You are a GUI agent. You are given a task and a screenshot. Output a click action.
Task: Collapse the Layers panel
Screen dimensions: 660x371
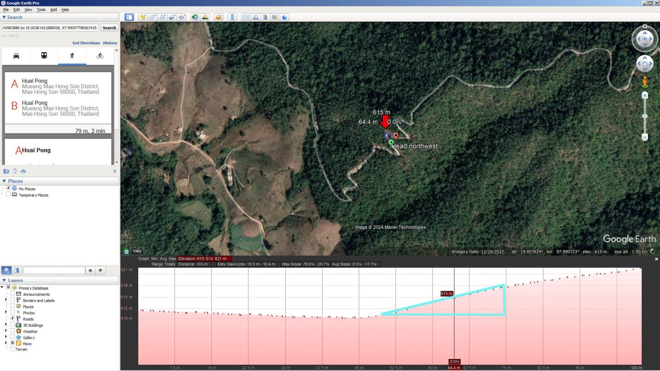pyautogui.click(x=5, y=280)
